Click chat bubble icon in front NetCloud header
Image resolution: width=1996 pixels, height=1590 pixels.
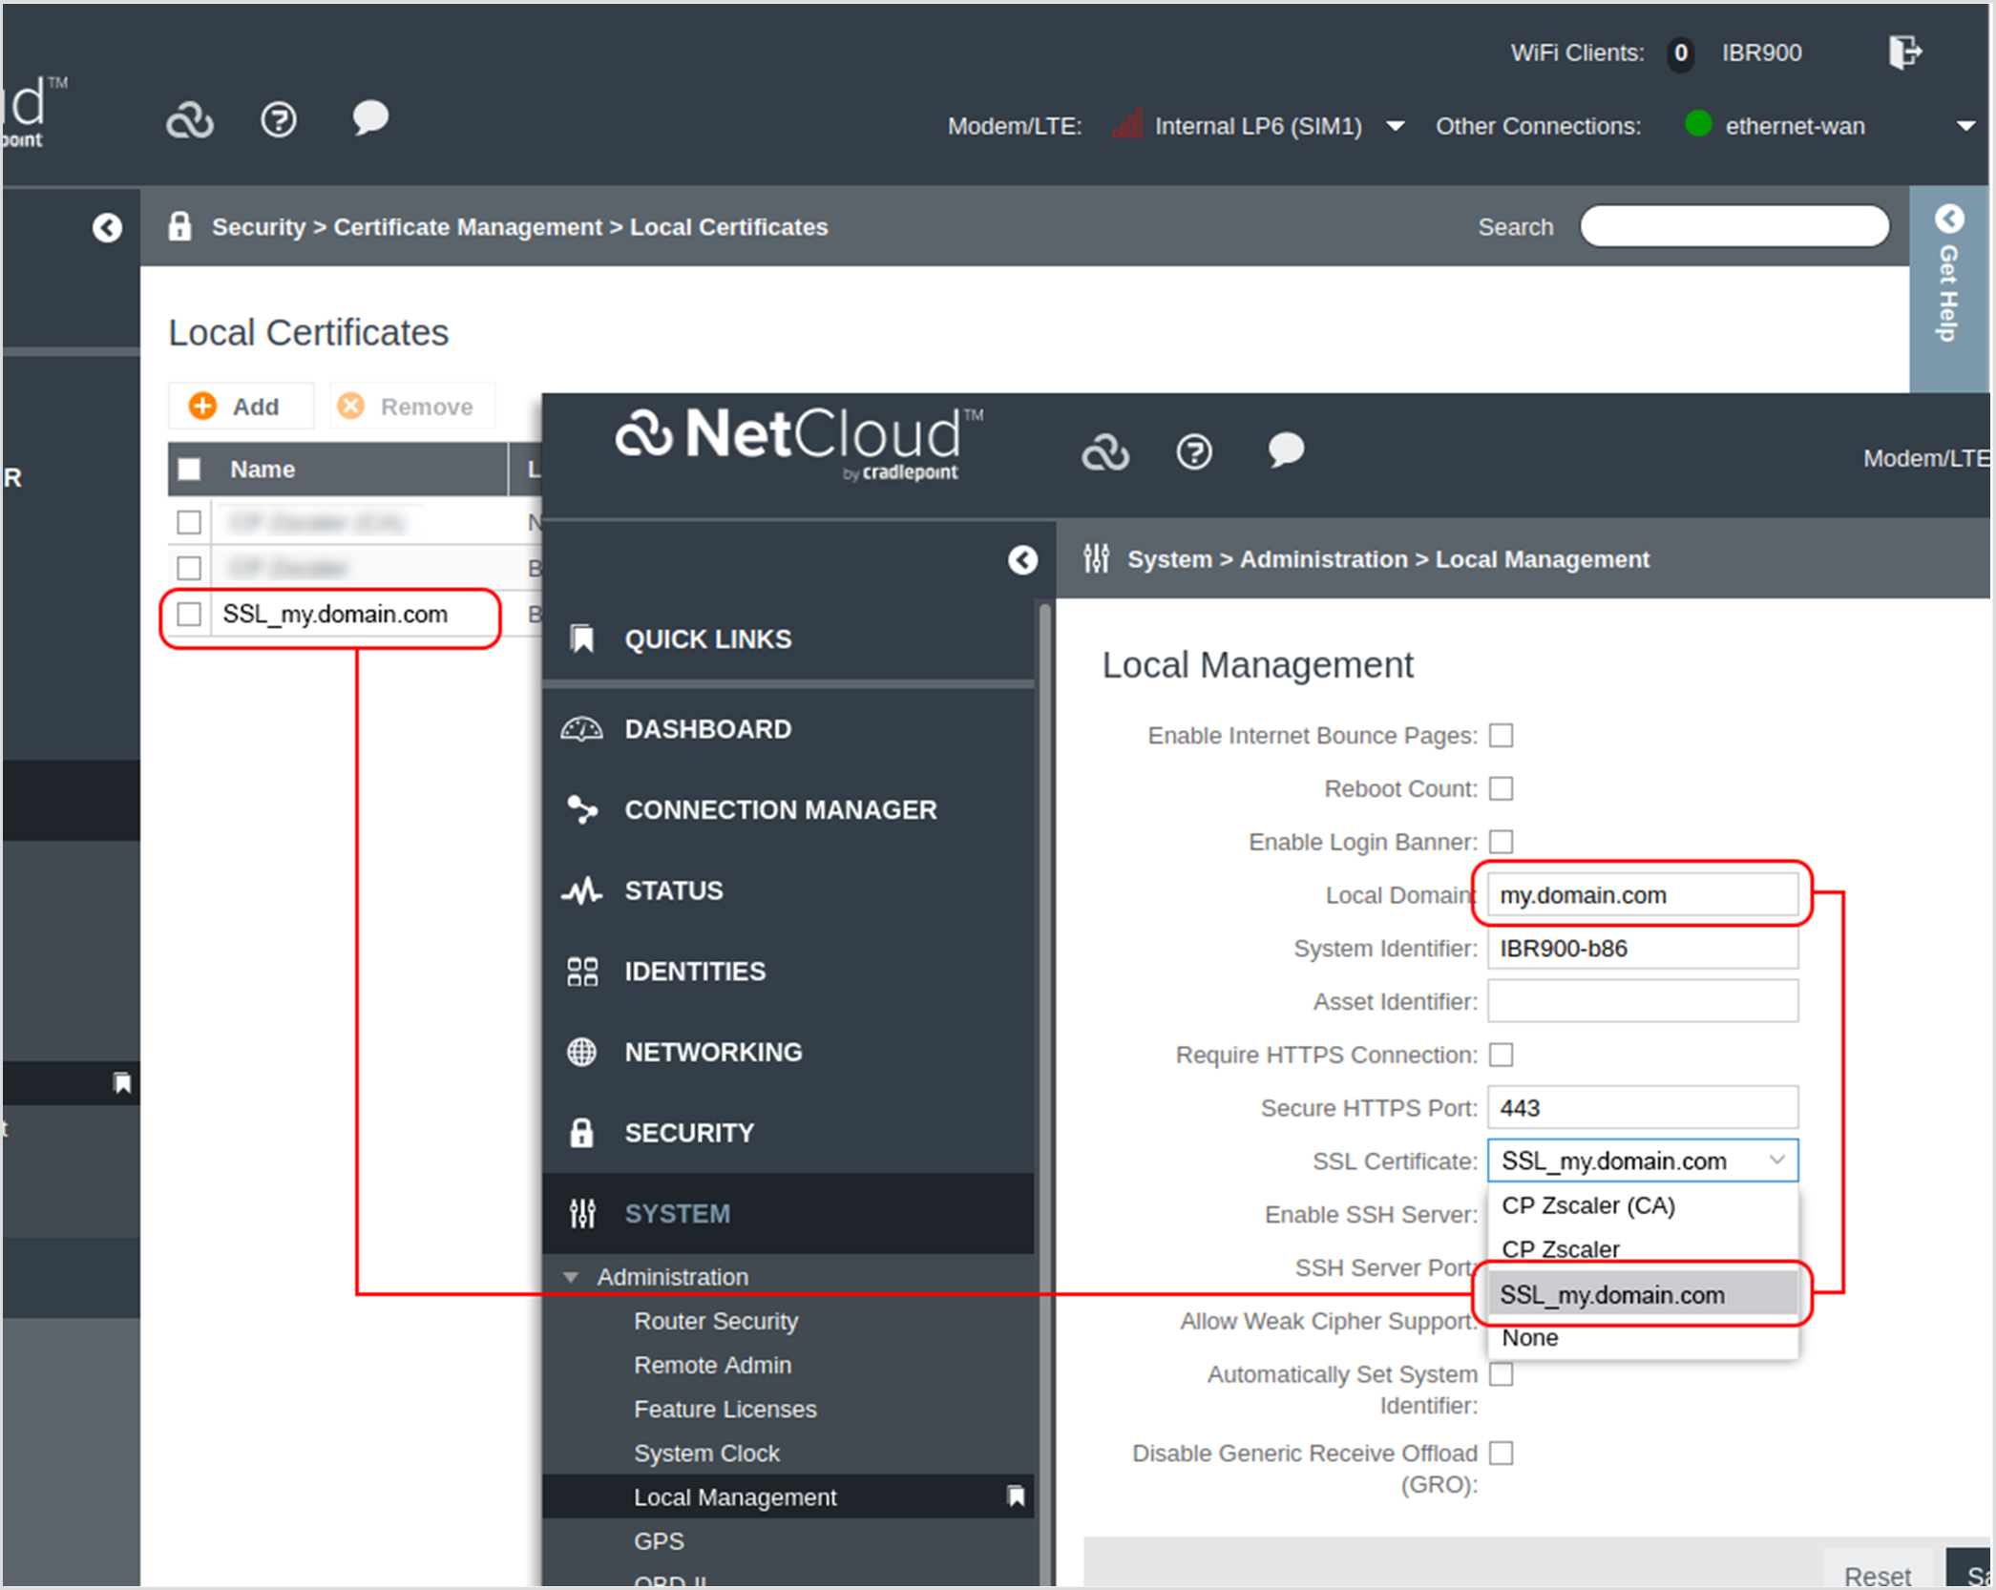point(1286,450)
